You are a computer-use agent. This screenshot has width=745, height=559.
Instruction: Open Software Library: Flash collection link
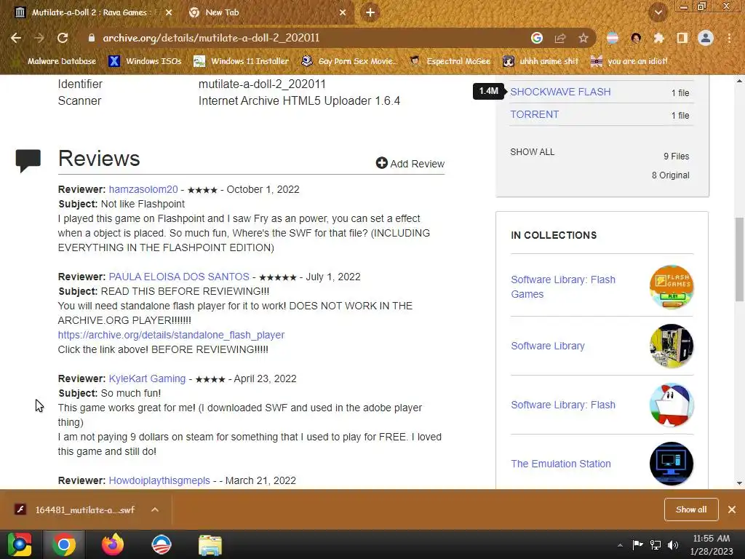click(x=563, y=405)
